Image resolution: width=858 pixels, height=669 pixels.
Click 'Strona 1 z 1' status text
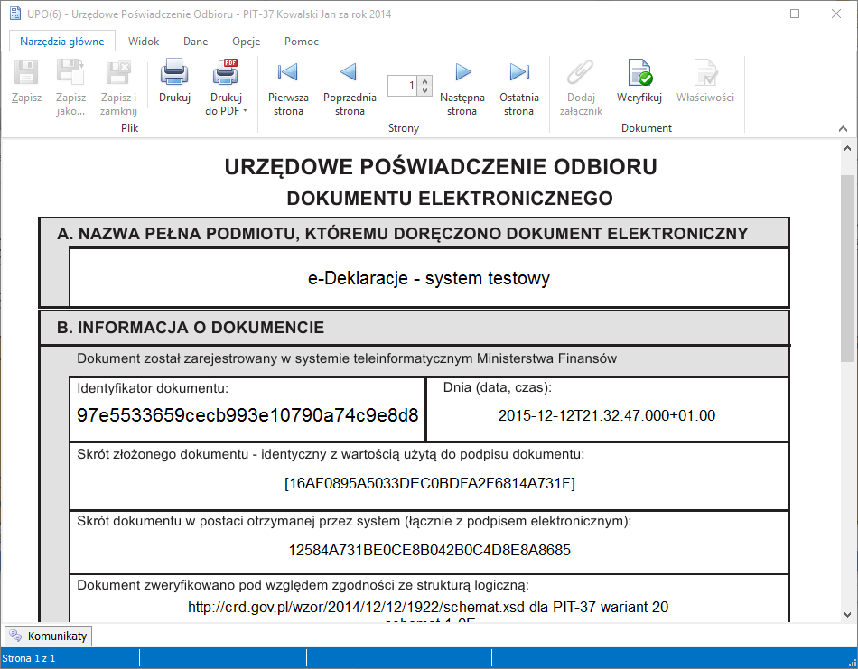click(29, 658)
